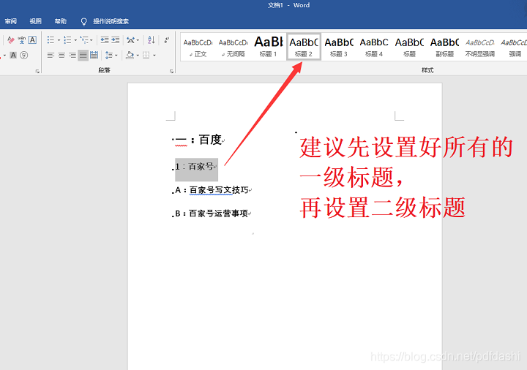Open the 审阅 (Review) ribbon tab

tap(10, 21)
